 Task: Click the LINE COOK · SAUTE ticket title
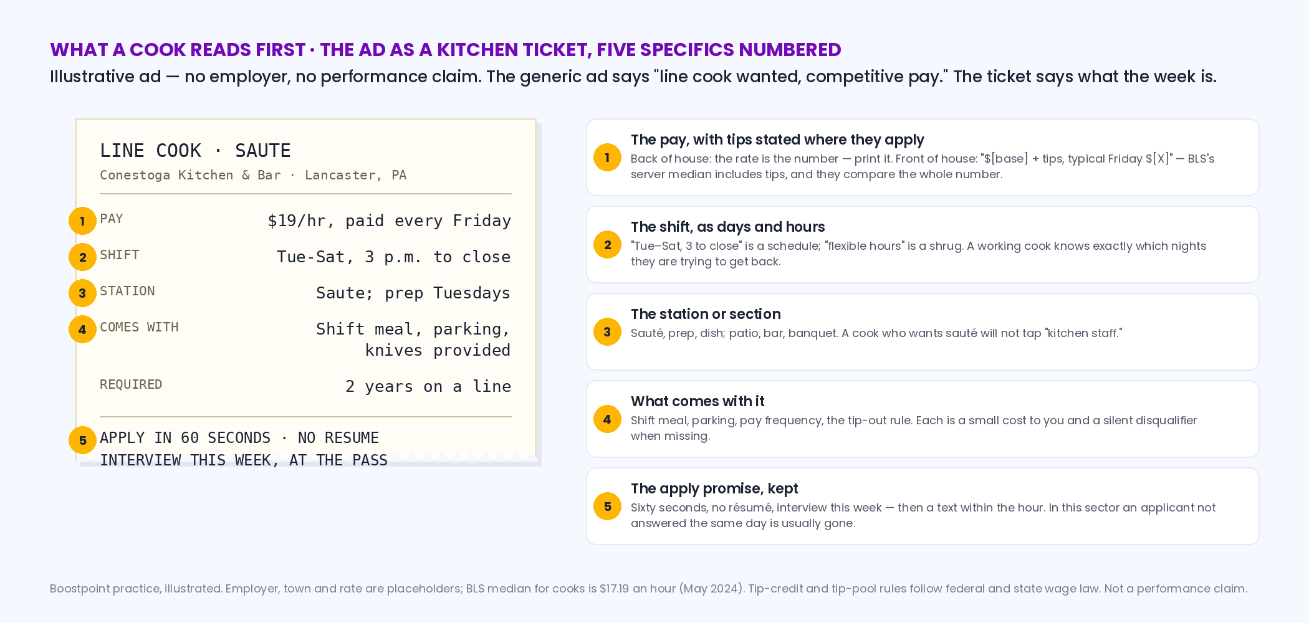[195, 151]
